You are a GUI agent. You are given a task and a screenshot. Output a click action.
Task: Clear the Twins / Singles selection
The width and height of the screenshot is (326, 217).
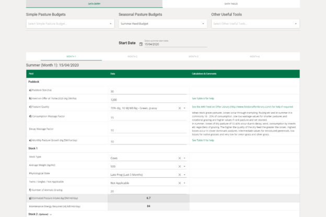pos(179,183)
